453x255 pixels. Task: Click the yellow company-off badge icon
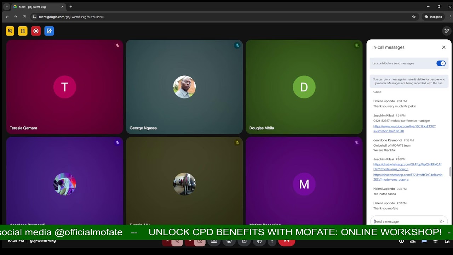[10, 31]
